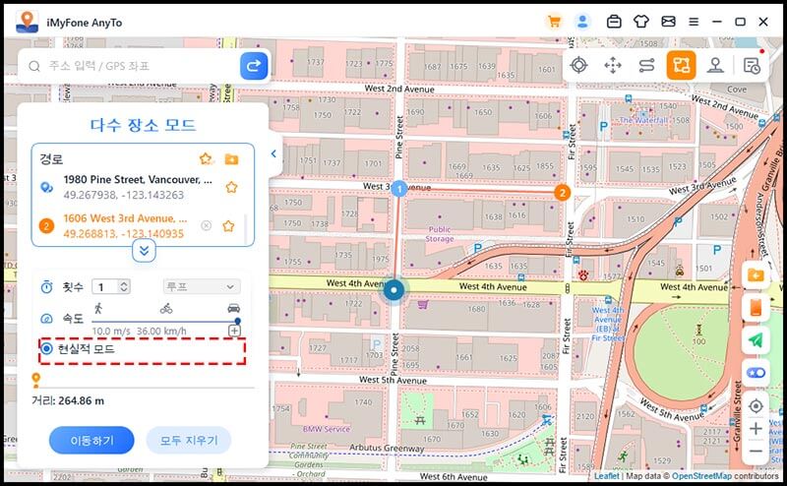
Task: Select the teleport mode target icon
Action: [x=578, y=65]
